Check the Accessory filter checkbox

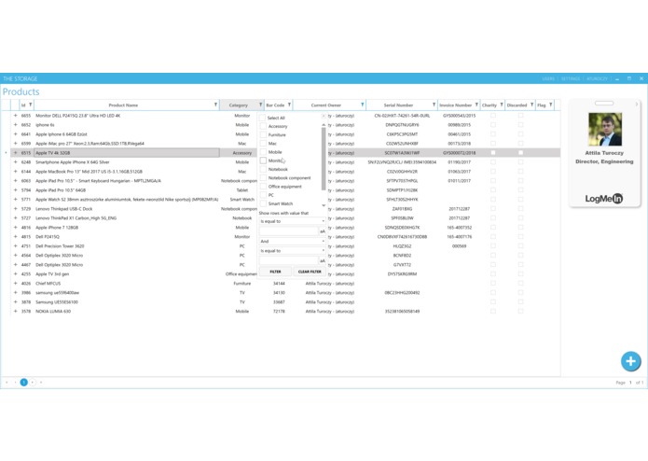click(x=263, y=126)
